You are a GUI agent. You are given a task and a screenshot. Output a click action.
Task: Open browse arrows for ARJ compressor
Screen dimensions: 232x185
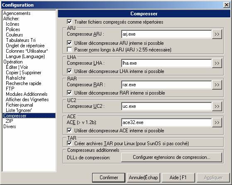coord(217,34)
